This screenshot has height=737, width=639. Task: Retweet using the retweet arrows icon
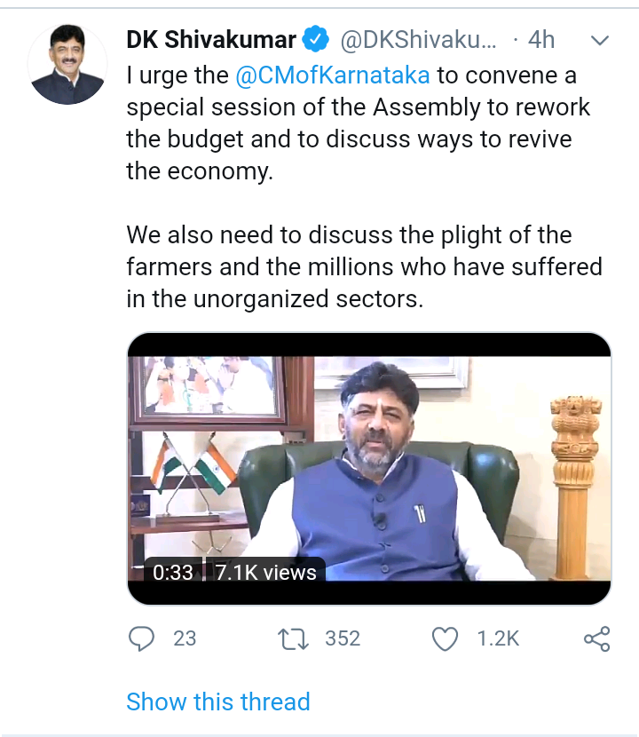[x=293, y=639]
